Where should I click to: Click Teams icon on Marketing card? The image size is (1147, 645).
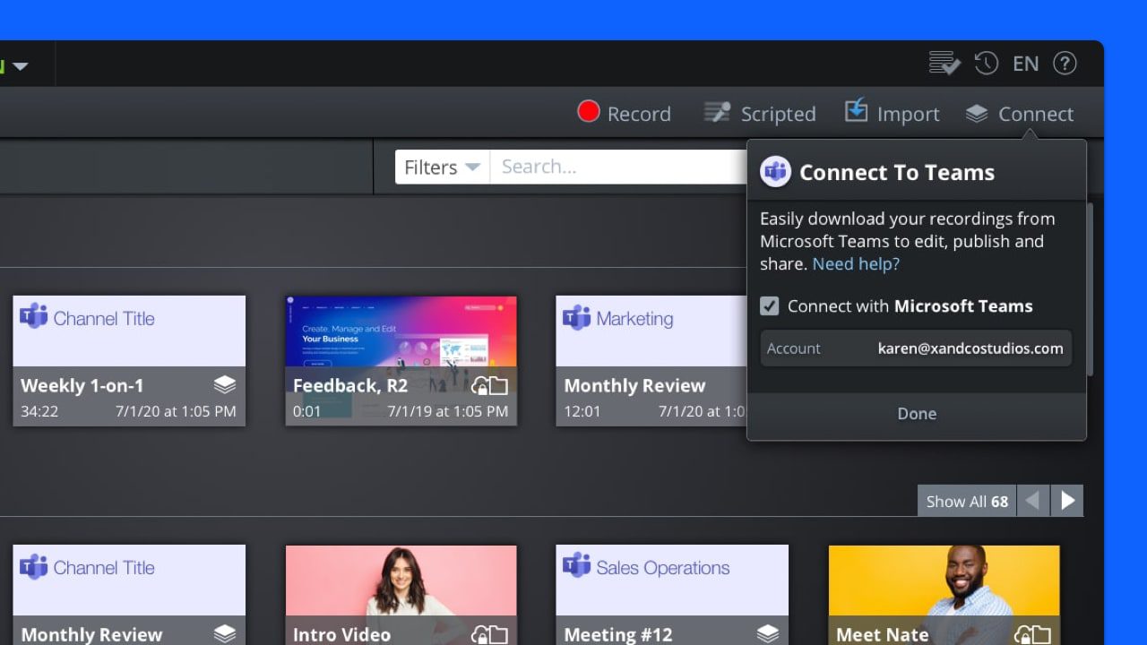577,316
